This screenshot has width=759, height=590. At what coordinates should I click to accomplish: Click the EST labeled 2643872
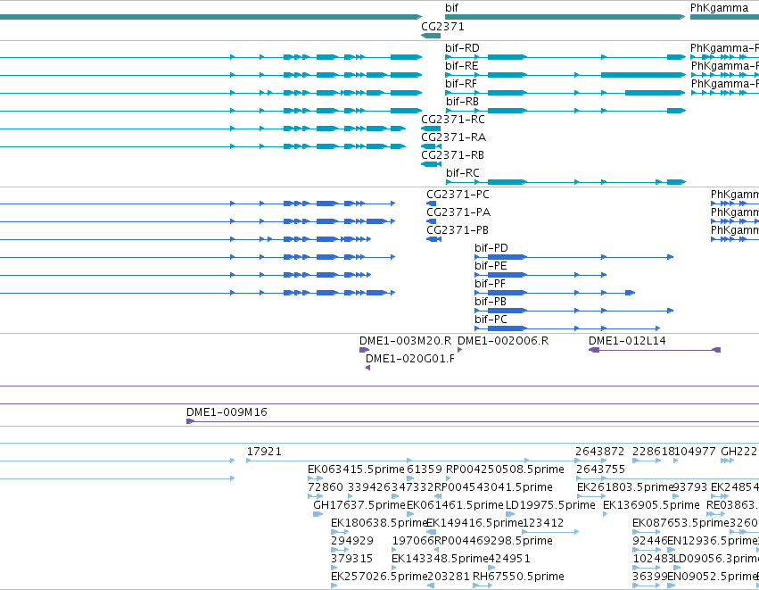(x=599, y=452)
